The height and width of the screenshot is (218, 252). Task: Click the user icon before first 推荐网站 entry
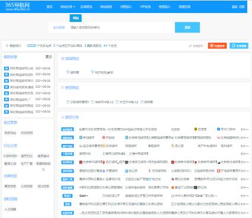(x=68, y=102)
